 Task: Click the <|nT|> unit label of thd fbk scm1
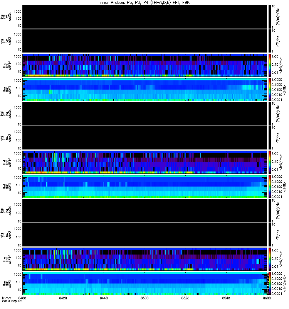(284, 187)
